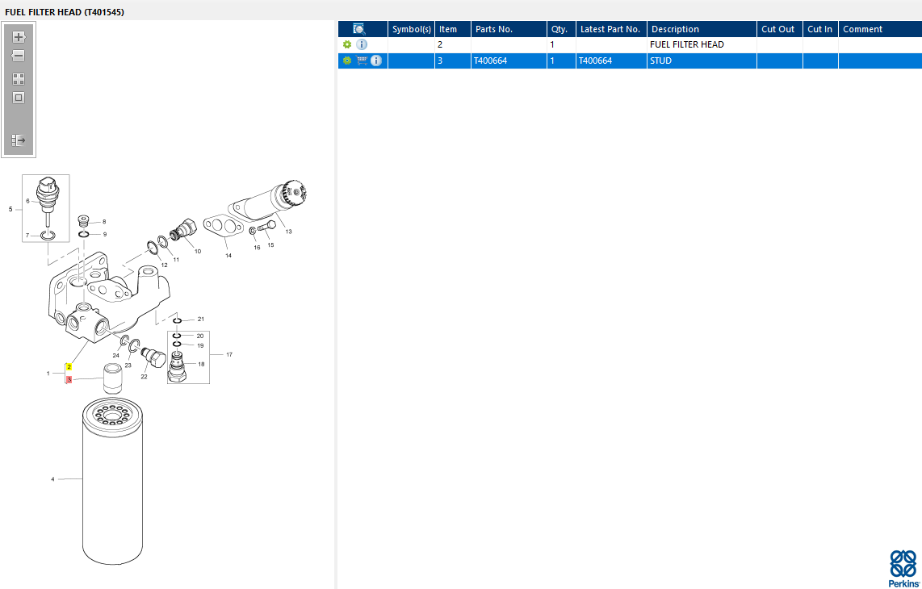Click green gear icon for STUD row

(347, 61)
